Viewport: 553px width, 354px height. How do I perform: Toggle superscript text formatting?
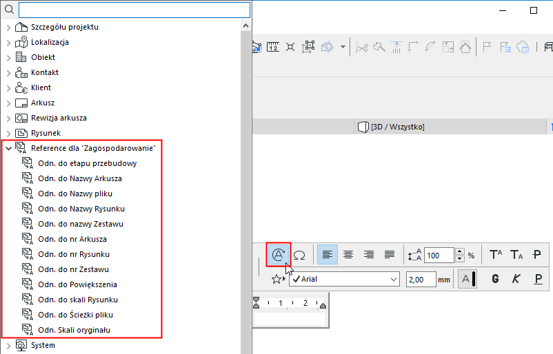[496, 254]
